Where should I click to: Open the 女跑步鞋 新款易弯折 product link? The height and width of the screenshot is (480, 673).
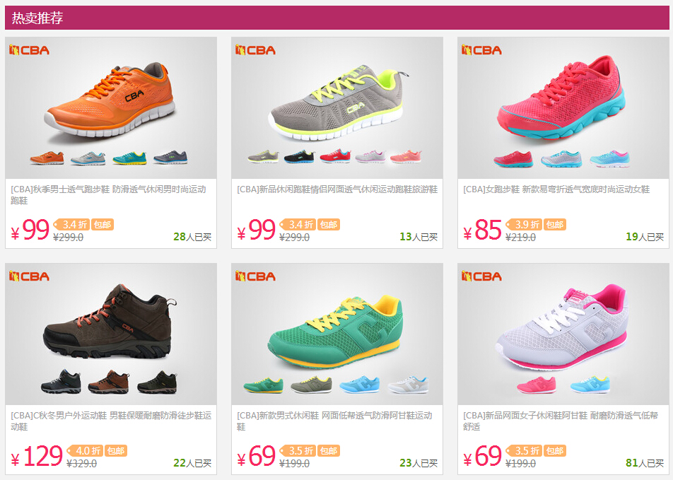pyautogui.click(x=556, y=189)
